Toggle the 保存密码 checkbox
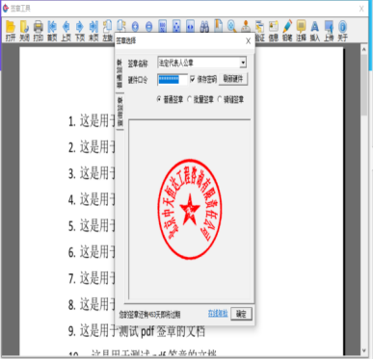Viewport: 373px width, 359px height. tap(193, 79)
